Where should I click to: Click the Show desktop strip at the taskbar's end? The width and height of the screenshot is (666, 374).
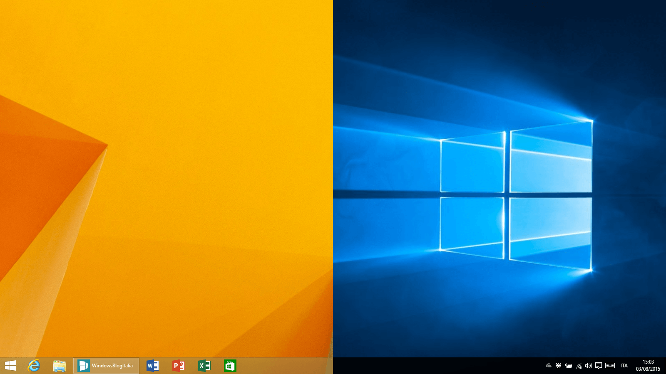coord(665,366)
